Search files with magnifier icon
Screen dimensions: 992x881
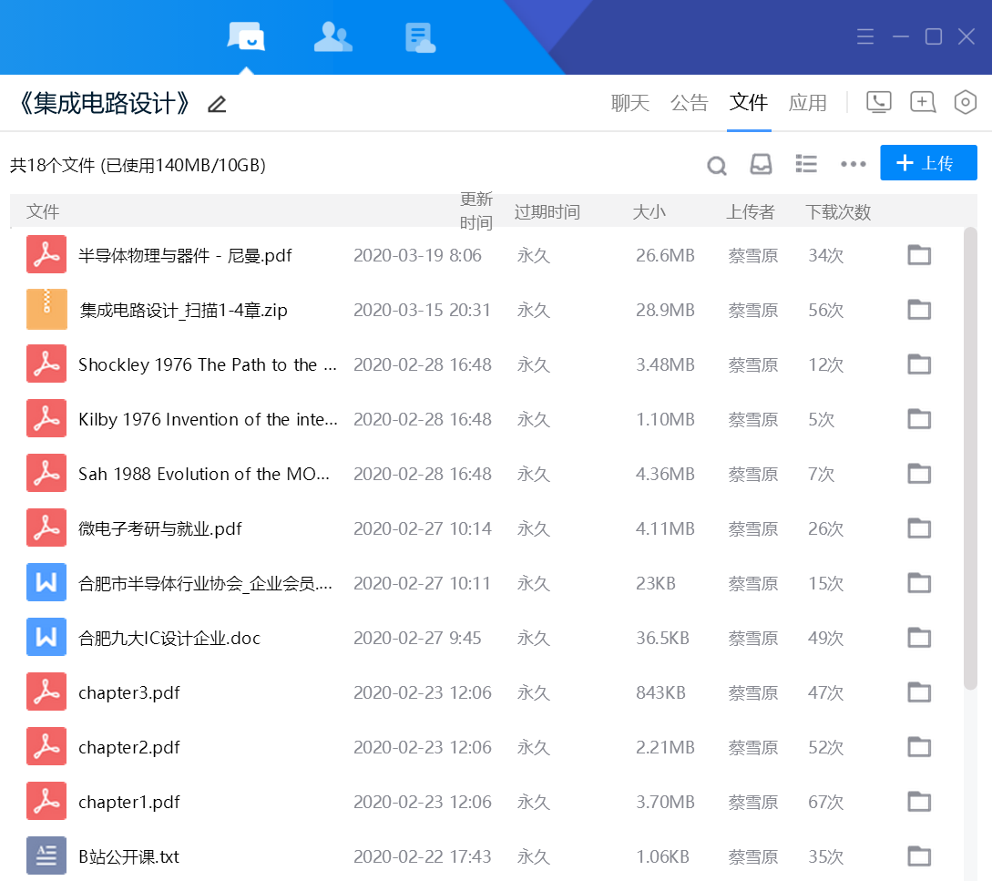(x=717, y=165)
